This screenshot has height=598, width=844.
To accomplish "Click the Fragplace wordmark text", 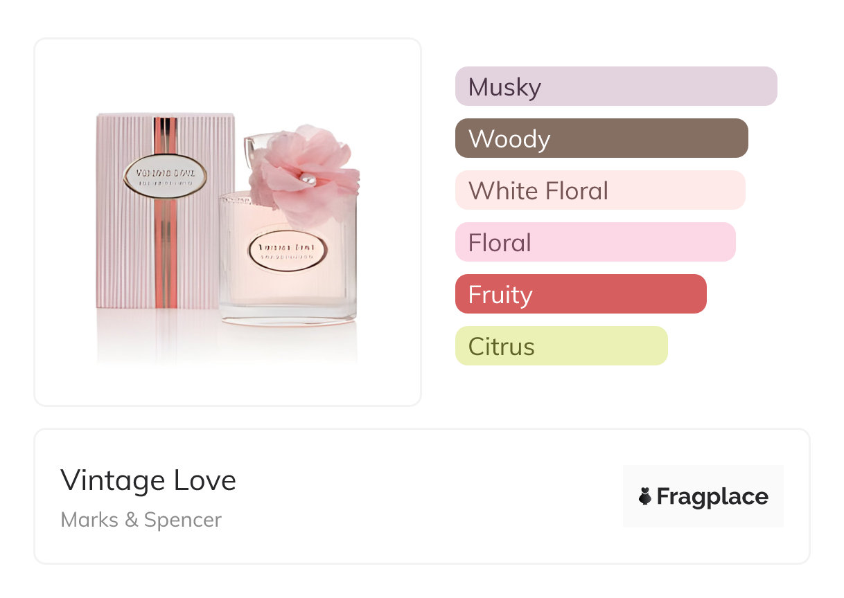I will (712, 496).
